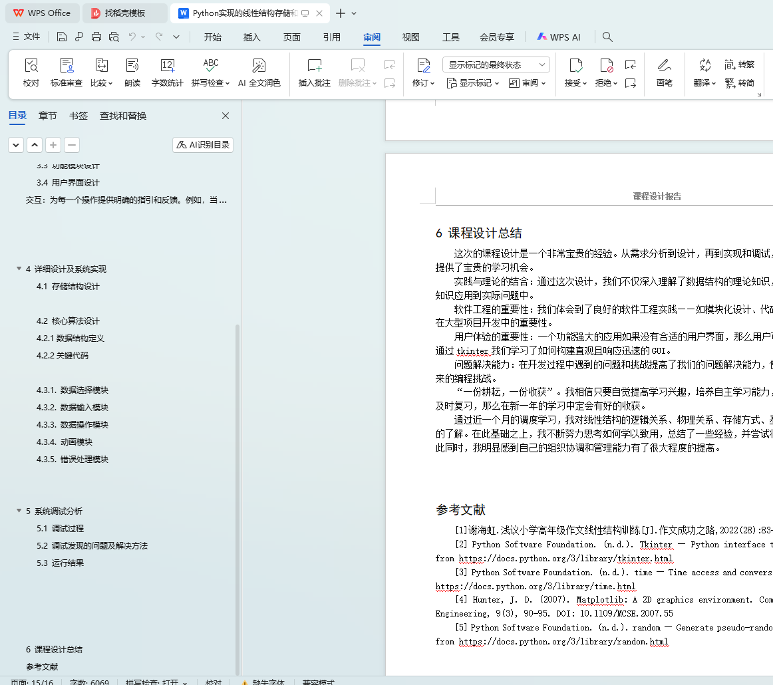Click the print icon in quick toolbar
This screenshot has height=685, width=773.
[x=96, y=37]
